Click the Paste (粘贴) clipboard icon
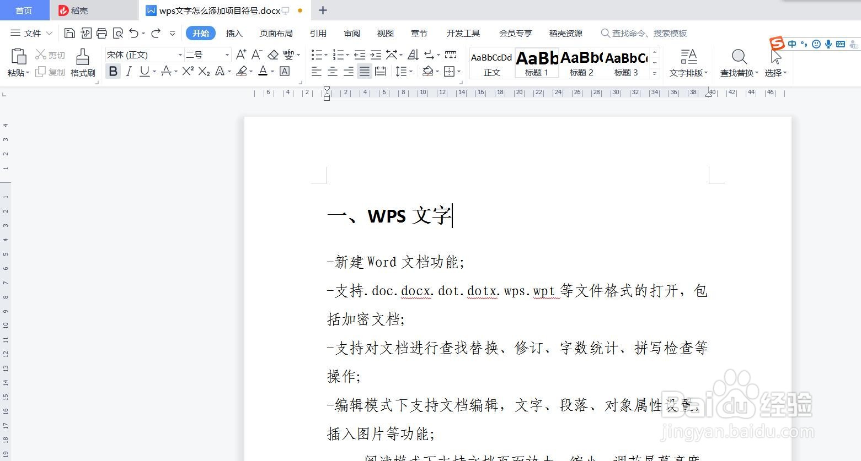This screenshot has width=861, height=461. pyautogui.click(x=18, y=56)
